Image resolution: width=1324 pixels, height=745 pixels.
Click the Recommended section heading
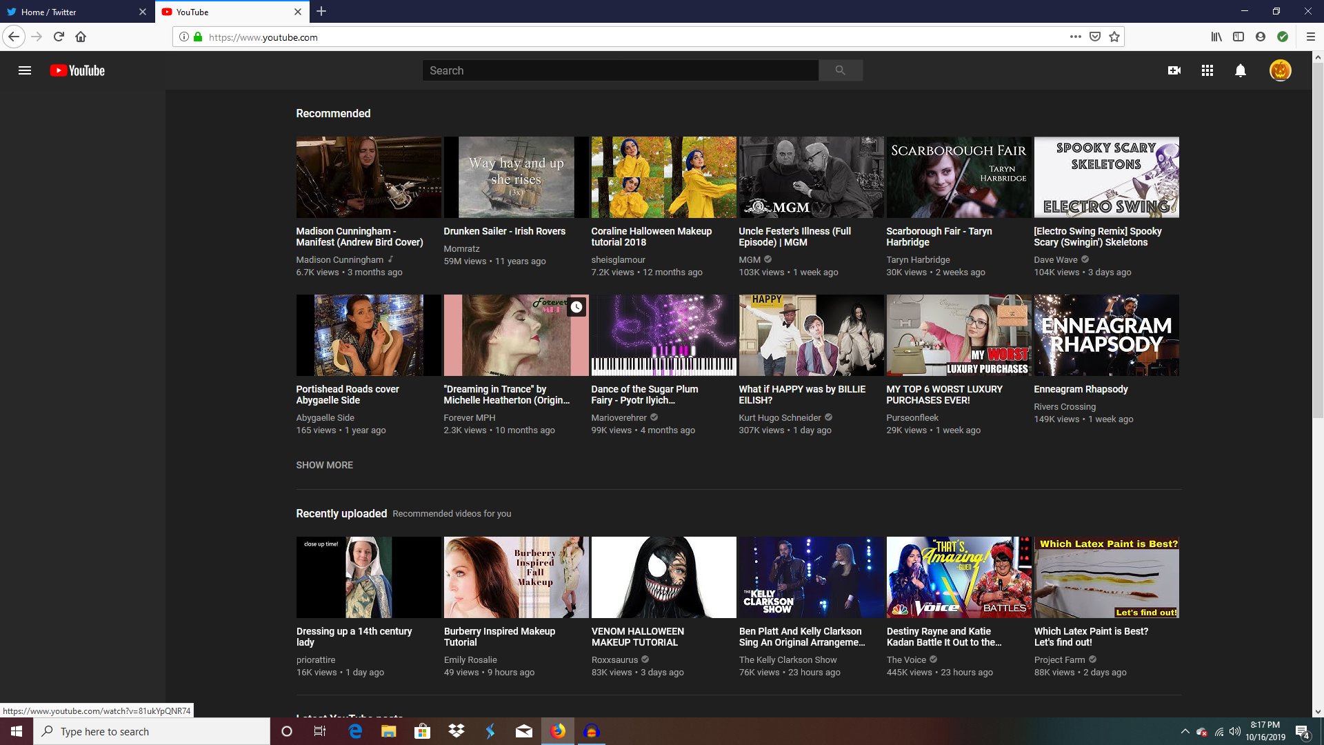(x=333, y=113)
